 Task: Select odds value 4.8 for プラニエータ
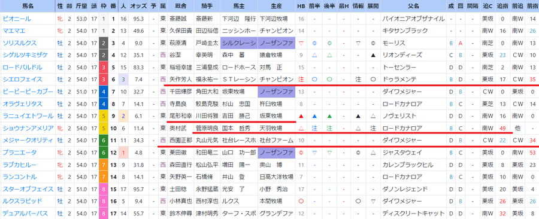click(x=139, y=153)
